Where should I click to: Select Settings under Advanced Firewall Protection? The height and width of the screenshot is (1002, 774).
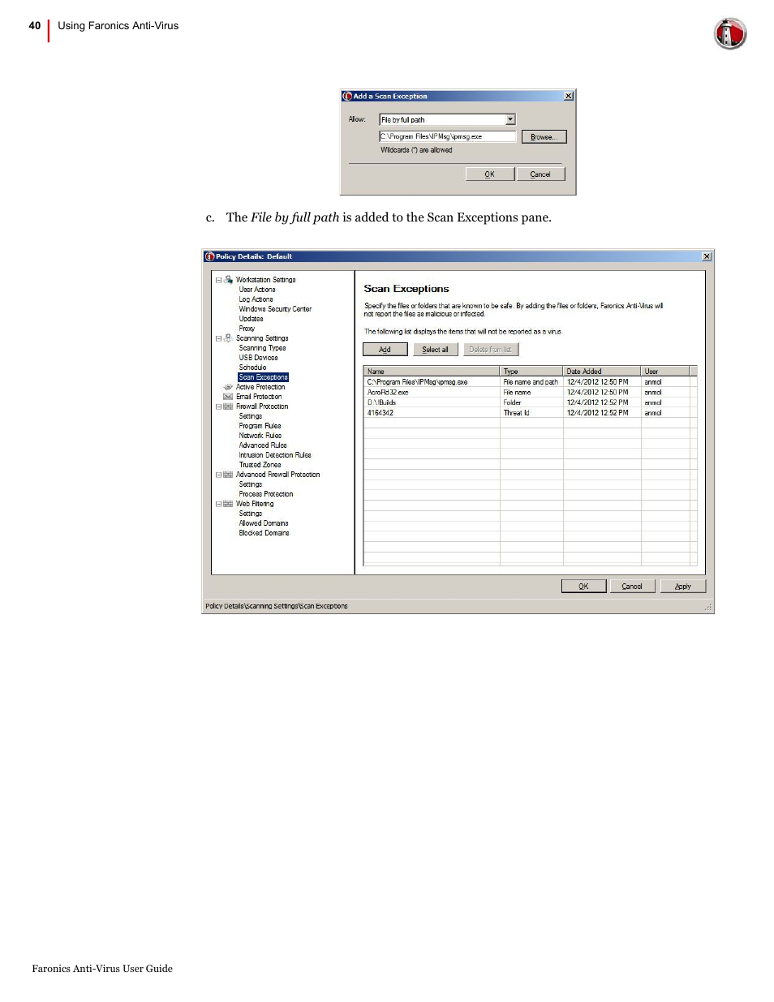251,484
